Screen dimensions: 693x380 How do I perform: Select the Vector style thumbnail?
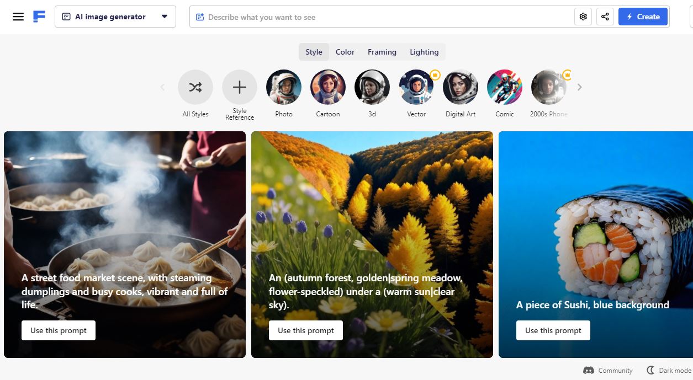tap(416, 87)
